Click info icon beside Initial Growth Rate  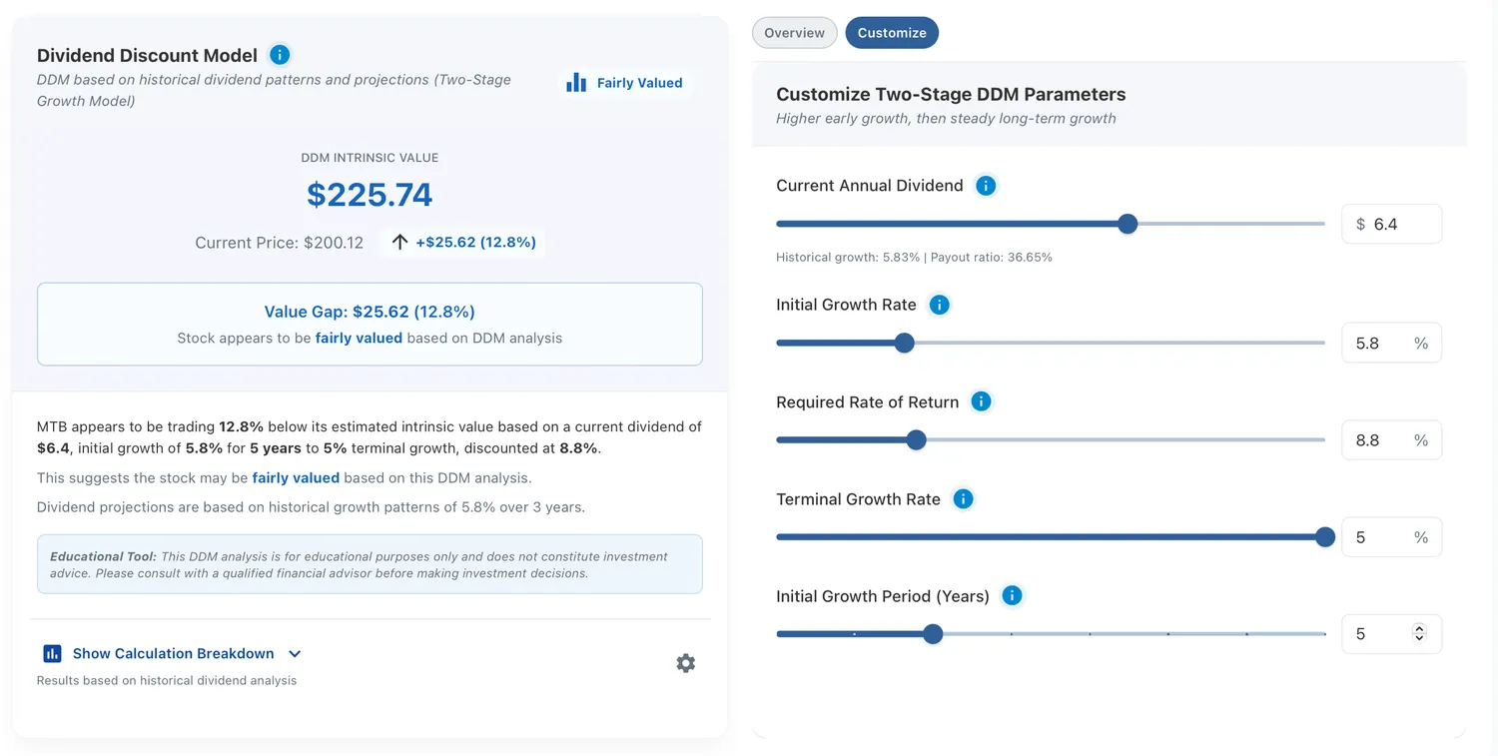point(939,305)
